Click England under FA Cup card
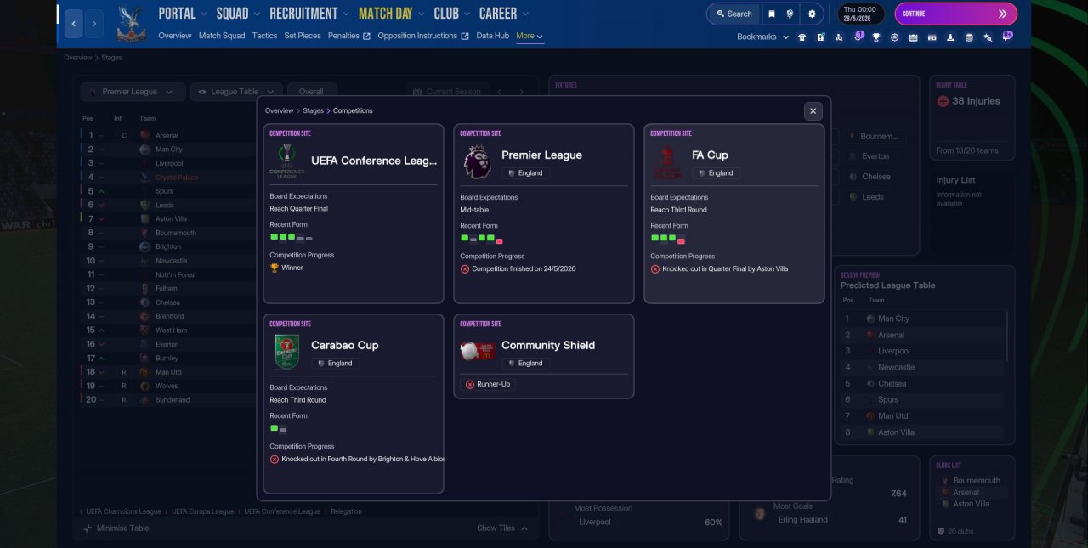 click(716, 172)
